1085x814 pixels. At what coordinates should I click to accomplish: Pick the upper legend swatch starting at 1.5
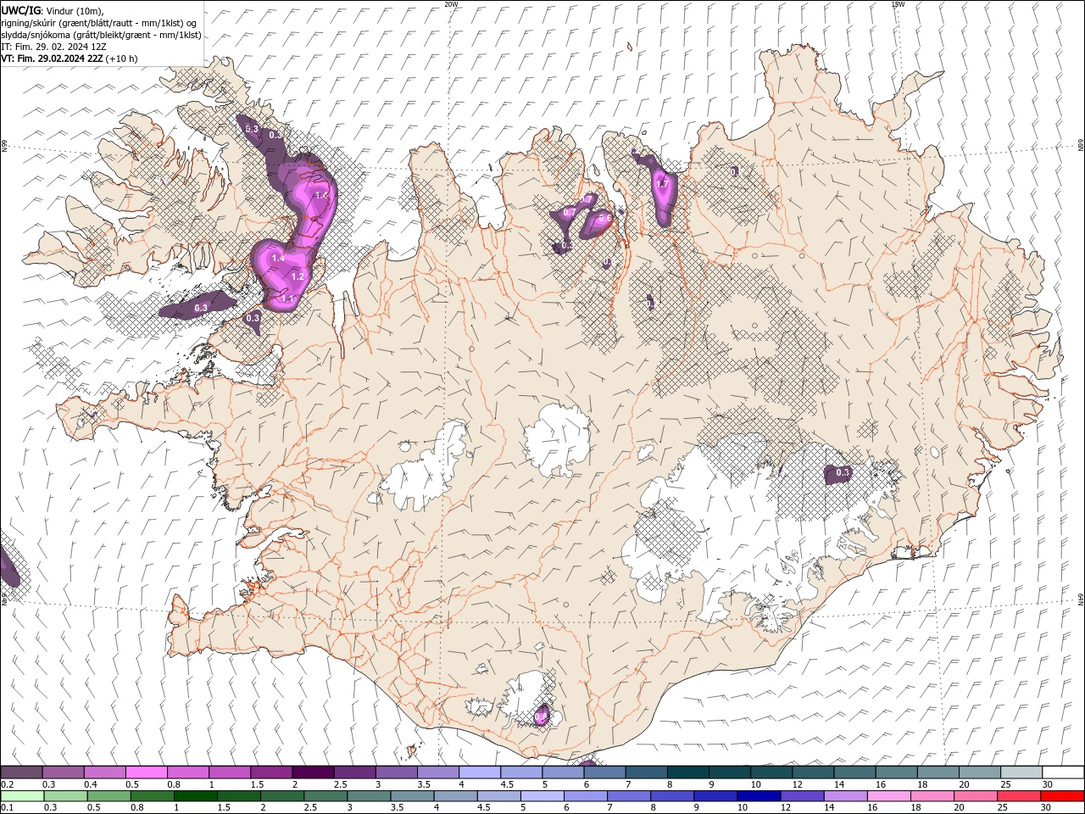click(271, 772)
